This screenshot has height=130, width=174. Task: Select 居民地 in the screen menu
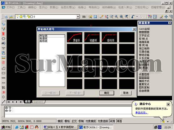click(143, 45)
